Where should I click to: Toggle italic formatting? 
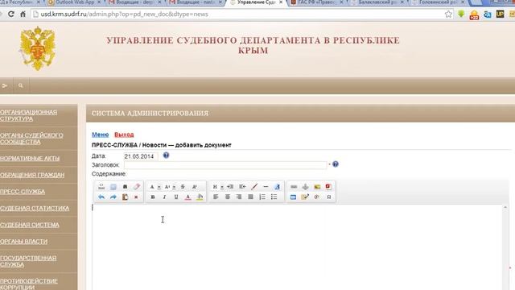[164, 197]
